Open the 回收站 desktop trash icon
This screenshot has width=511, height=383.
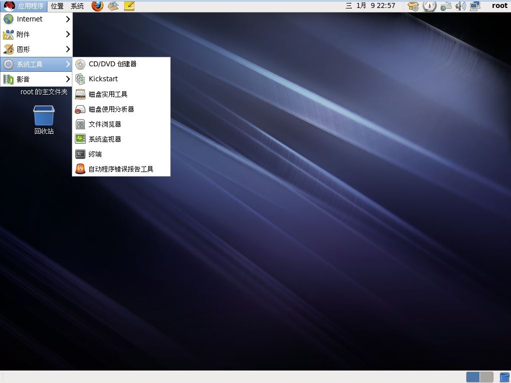(44, 120)
